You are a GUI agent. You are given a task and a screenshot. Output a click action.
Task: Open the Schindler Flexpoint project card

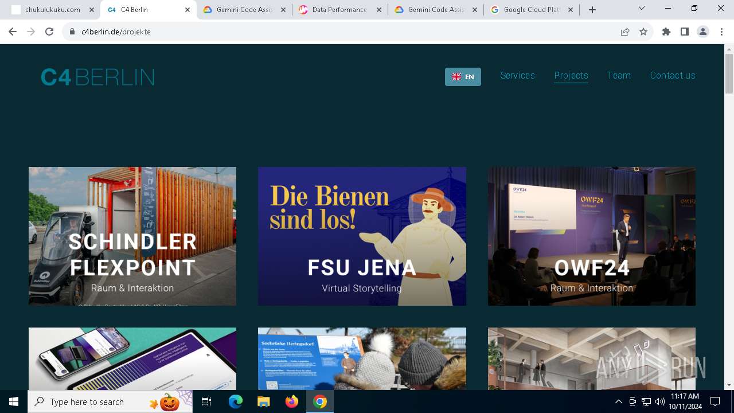(x=132, y=236)
